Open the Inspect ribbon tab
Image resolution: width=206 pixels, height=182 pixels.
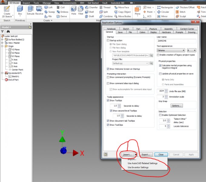(x=26, y=3)
